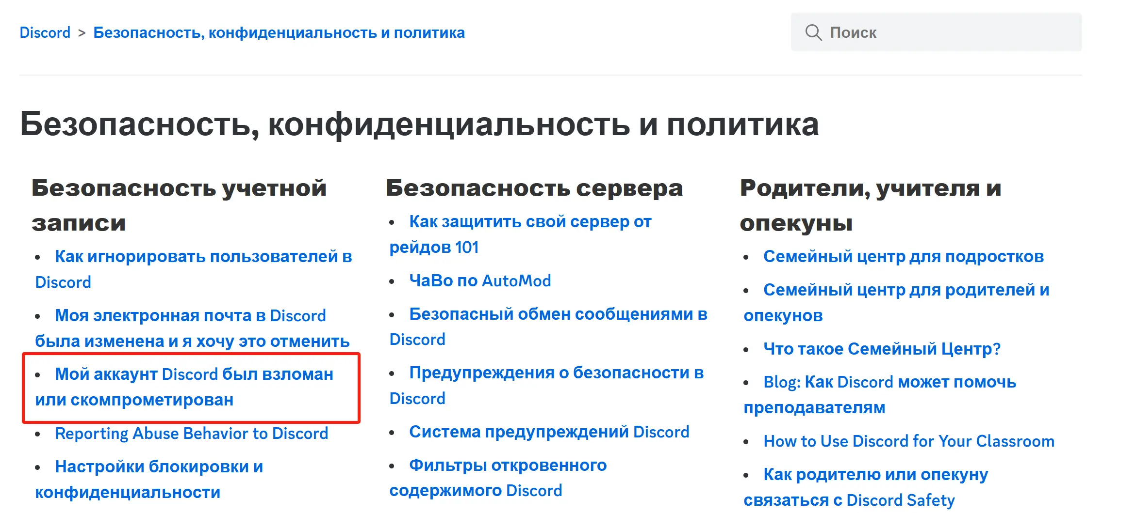
Task: Open ЧаВо по AutoMod article
Action: click(480, 280)
